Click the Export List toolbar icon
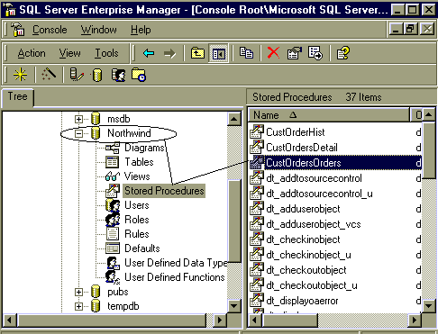Screen dimensions: 438x334 (315, 53)
